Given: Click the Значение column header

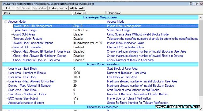Looking at the screenshot, I should pos(88,13).
